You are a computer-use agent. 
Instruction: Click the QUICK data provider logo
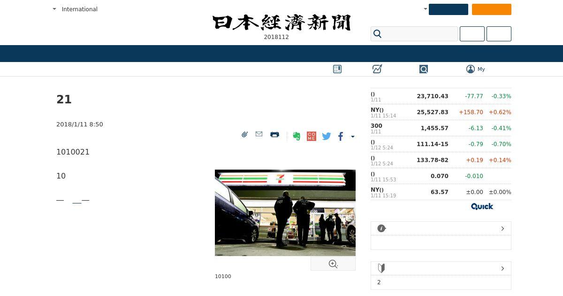point(482,206)
